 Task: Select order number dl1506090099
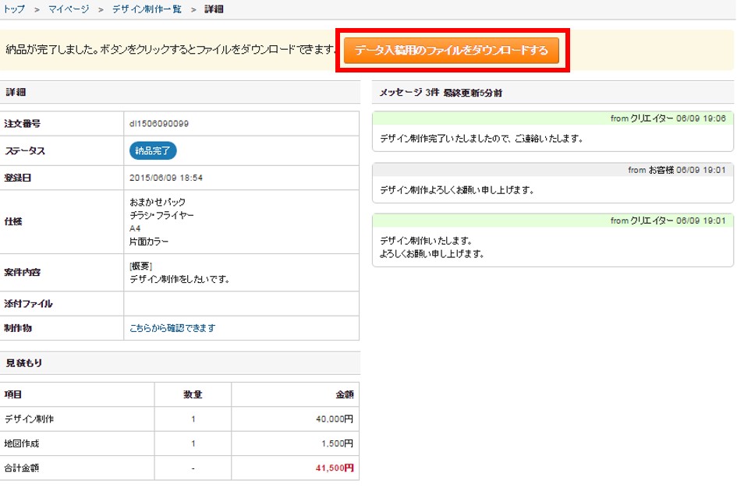(x=159, y=123)
